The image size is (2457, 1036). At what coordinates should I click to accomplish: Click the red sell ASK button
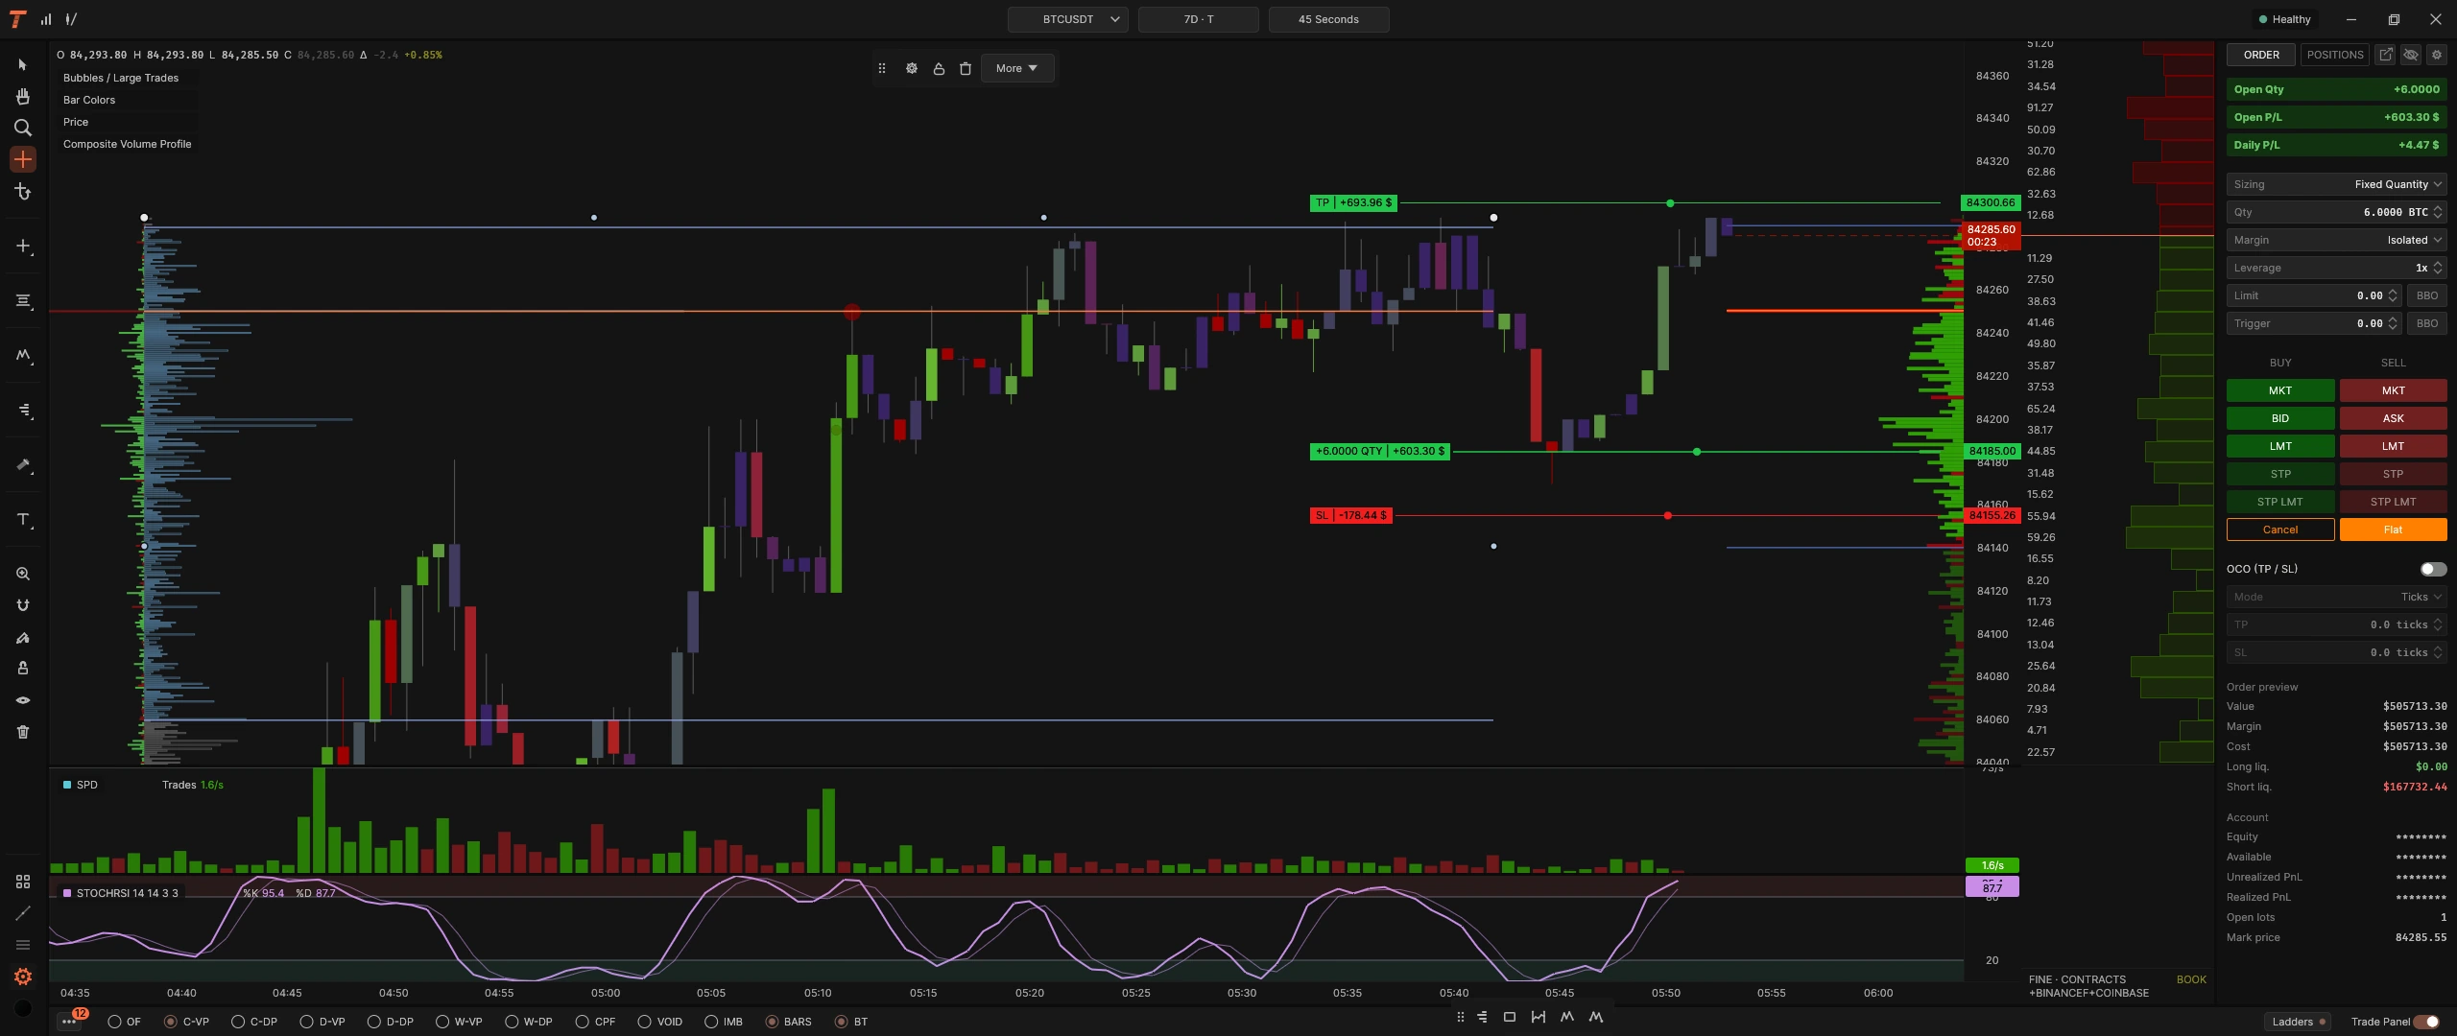(x=2394, y=418)
